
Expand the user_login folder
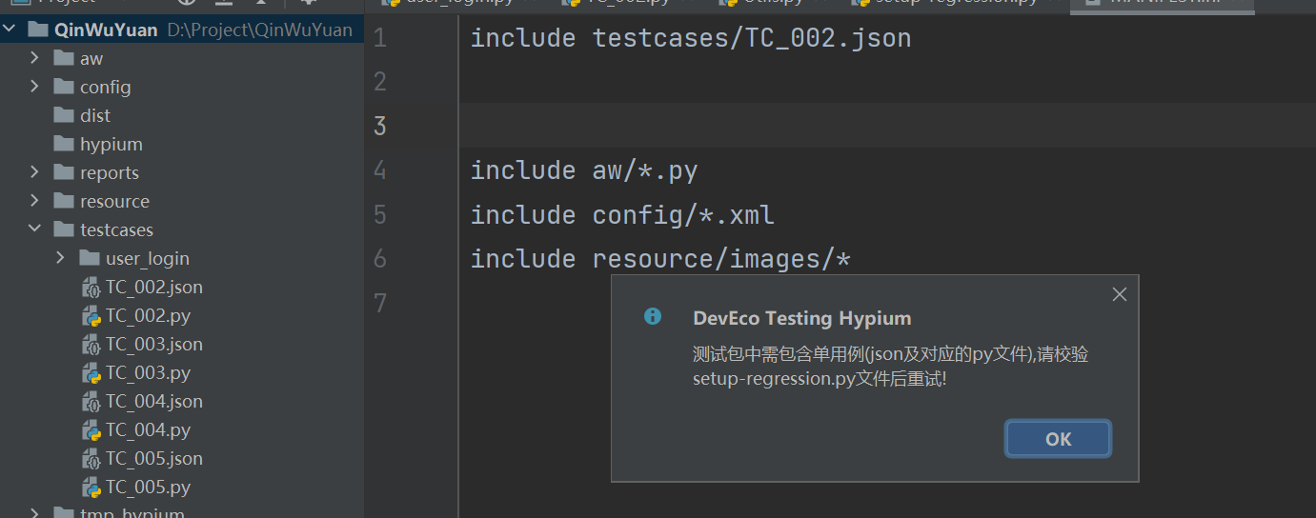click(x=60, y=258)
